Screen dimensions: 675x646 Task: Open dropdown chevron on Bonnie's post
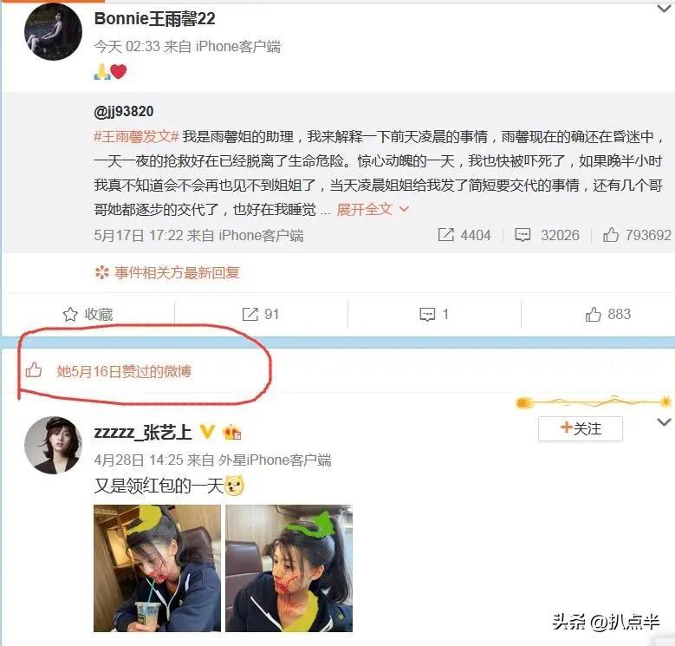click(664, 8)
